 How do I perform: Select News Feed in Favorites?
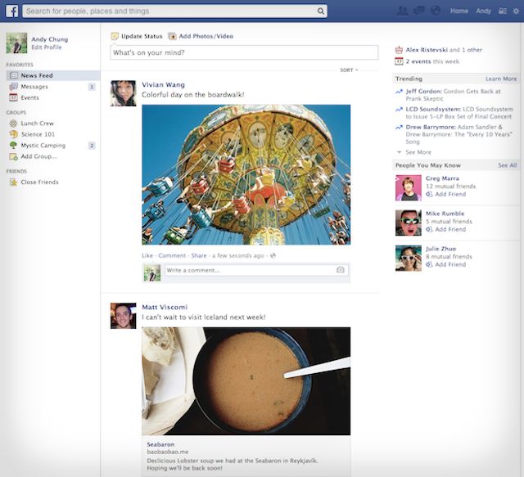pos(37,75)
